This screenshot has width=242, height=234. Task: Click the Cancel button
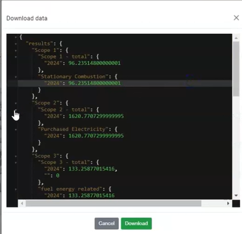click(x=106, y=223)
